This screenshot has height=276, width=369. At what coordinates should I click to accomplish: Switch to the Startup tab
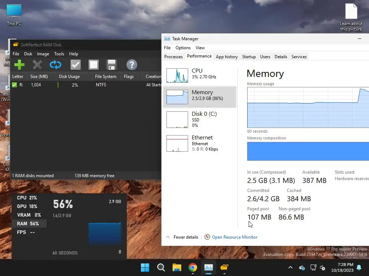point(249,57)
